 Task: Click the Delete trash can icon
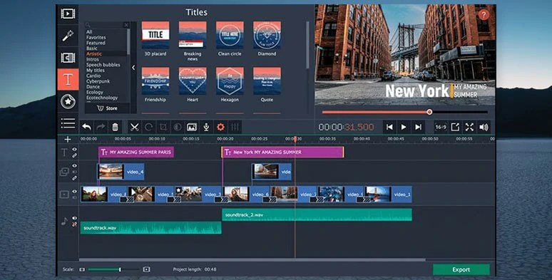tap(115, 127)
